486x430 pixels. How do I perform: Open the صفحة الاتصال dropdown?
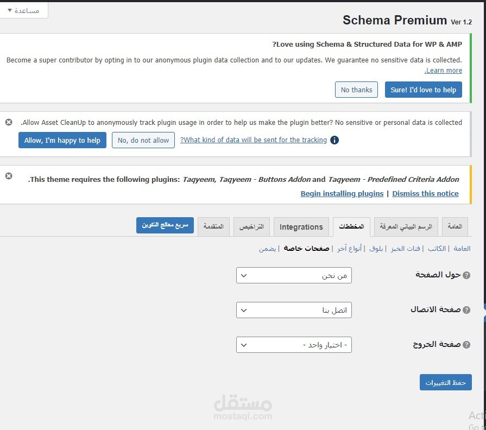click(294, 310)
